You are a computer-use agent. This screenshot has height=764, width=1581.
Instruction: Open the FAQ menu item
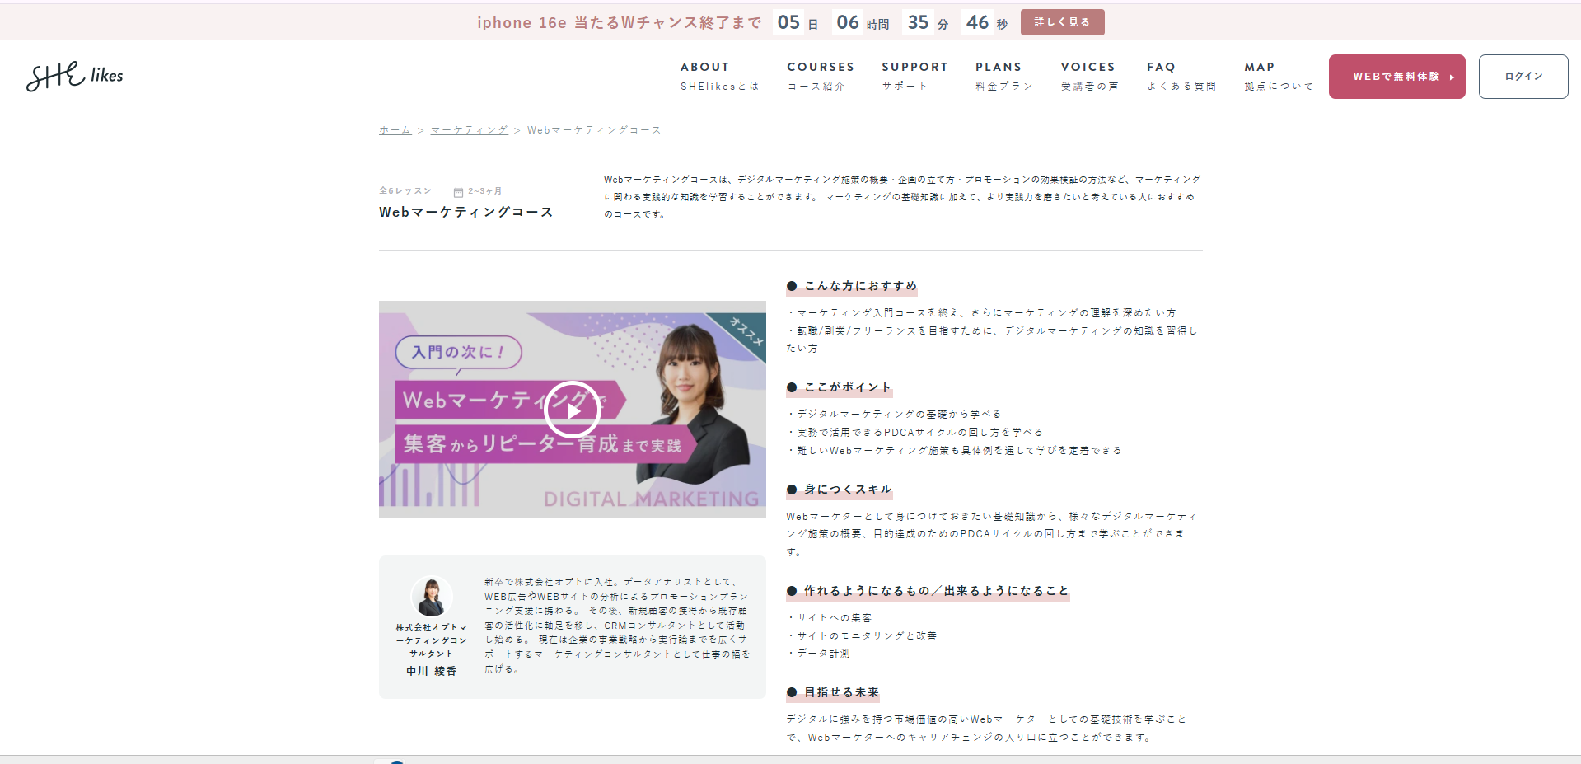[1181, 76]
